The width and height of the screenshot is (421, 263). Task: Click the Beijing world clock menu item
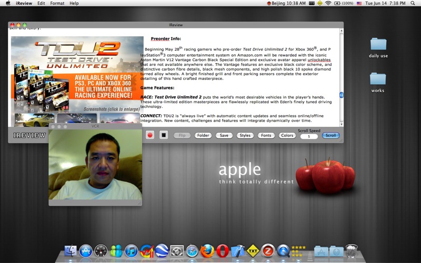[286, 3]
